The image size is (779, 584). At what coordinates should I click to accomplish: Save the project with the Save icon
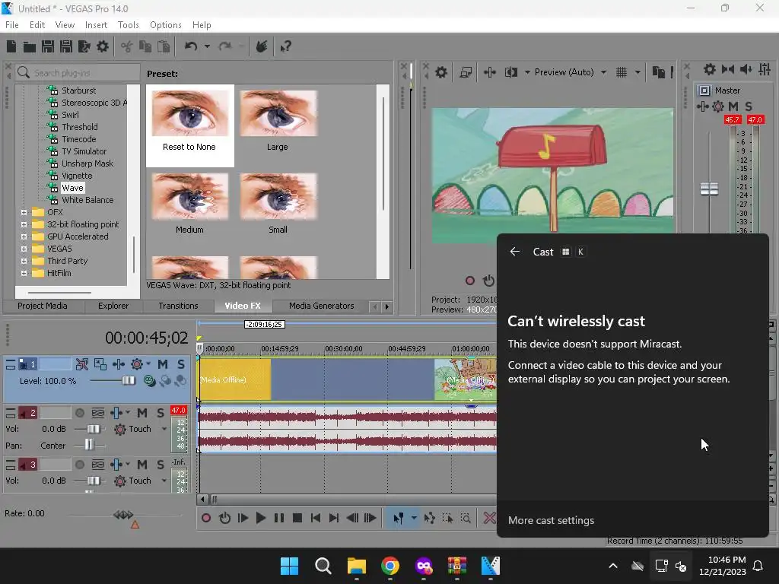pos(48,46)
